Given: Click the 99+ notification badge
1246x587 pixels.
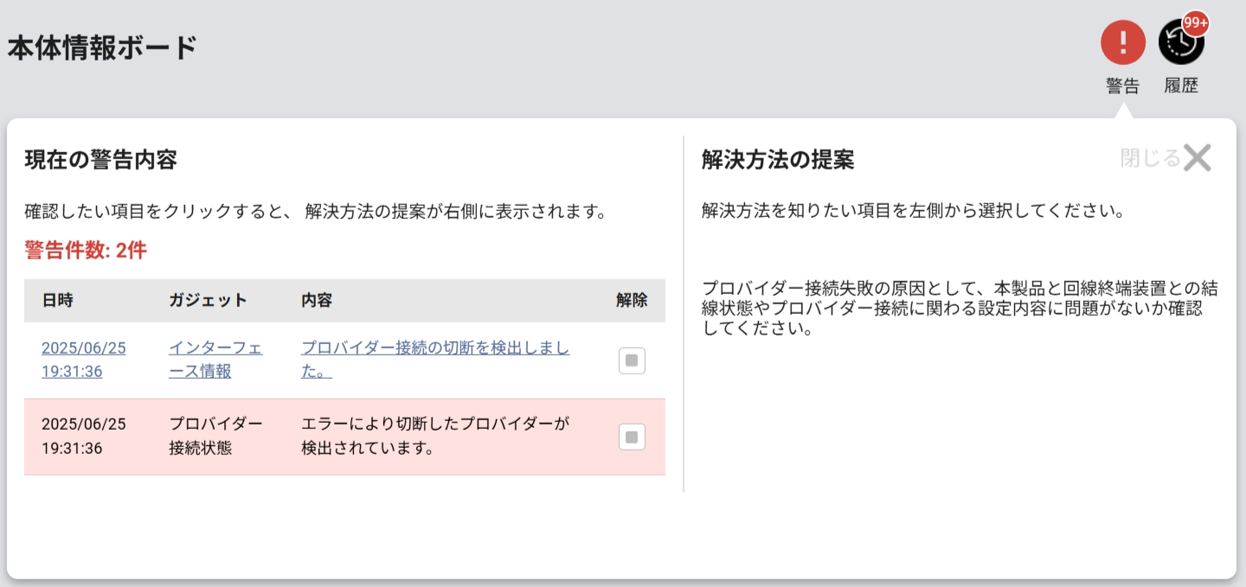Looking at the screenshot, I should pyautogui.click(x=1196, y=23).
